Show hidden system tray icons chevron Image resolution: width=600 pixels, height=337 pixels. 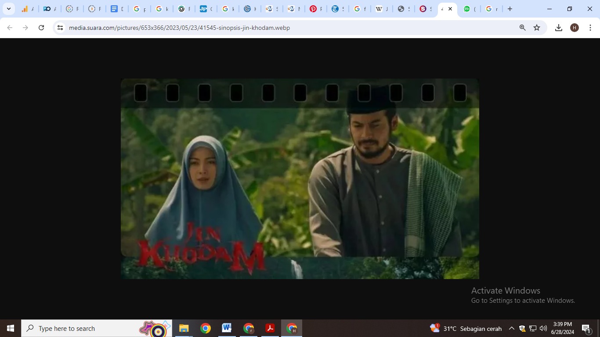pos(512,328)
